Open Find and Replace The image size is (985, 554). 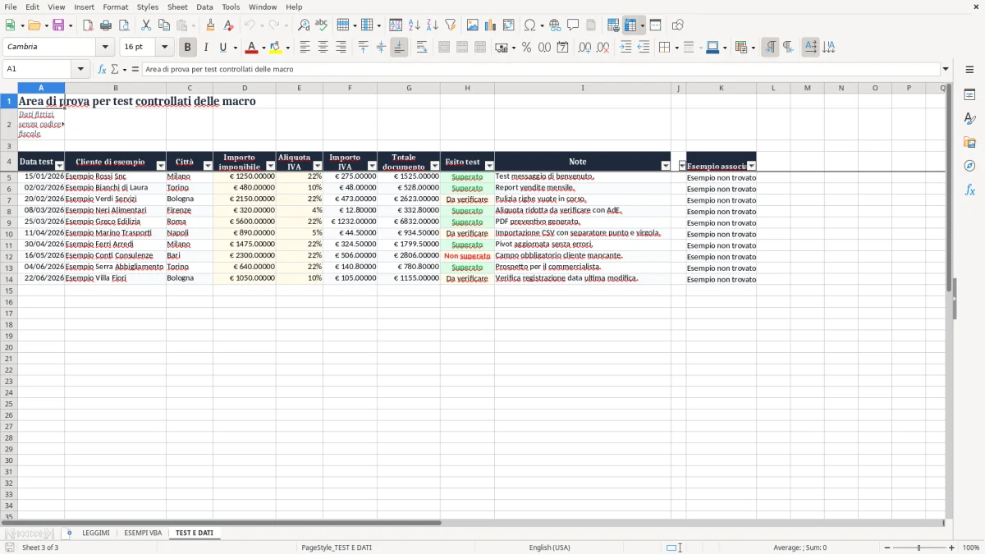pos(304,25)
